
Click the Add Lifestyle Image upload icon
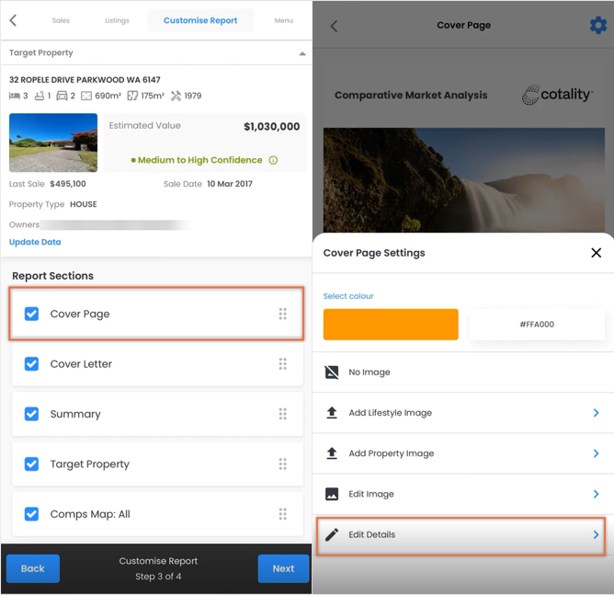[332, 413]
